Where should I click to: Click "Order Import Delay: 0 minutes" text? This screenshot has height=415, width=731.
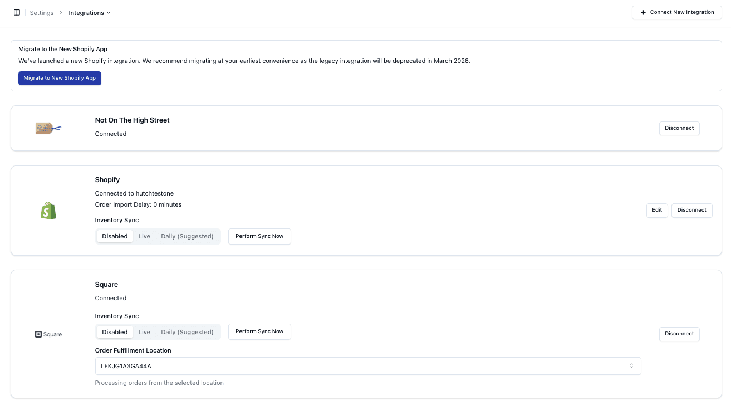pos(138,204)
